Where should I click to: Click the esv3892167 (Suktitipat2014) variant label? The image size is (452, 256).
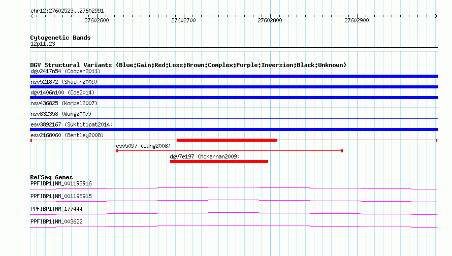pos(72,124)
